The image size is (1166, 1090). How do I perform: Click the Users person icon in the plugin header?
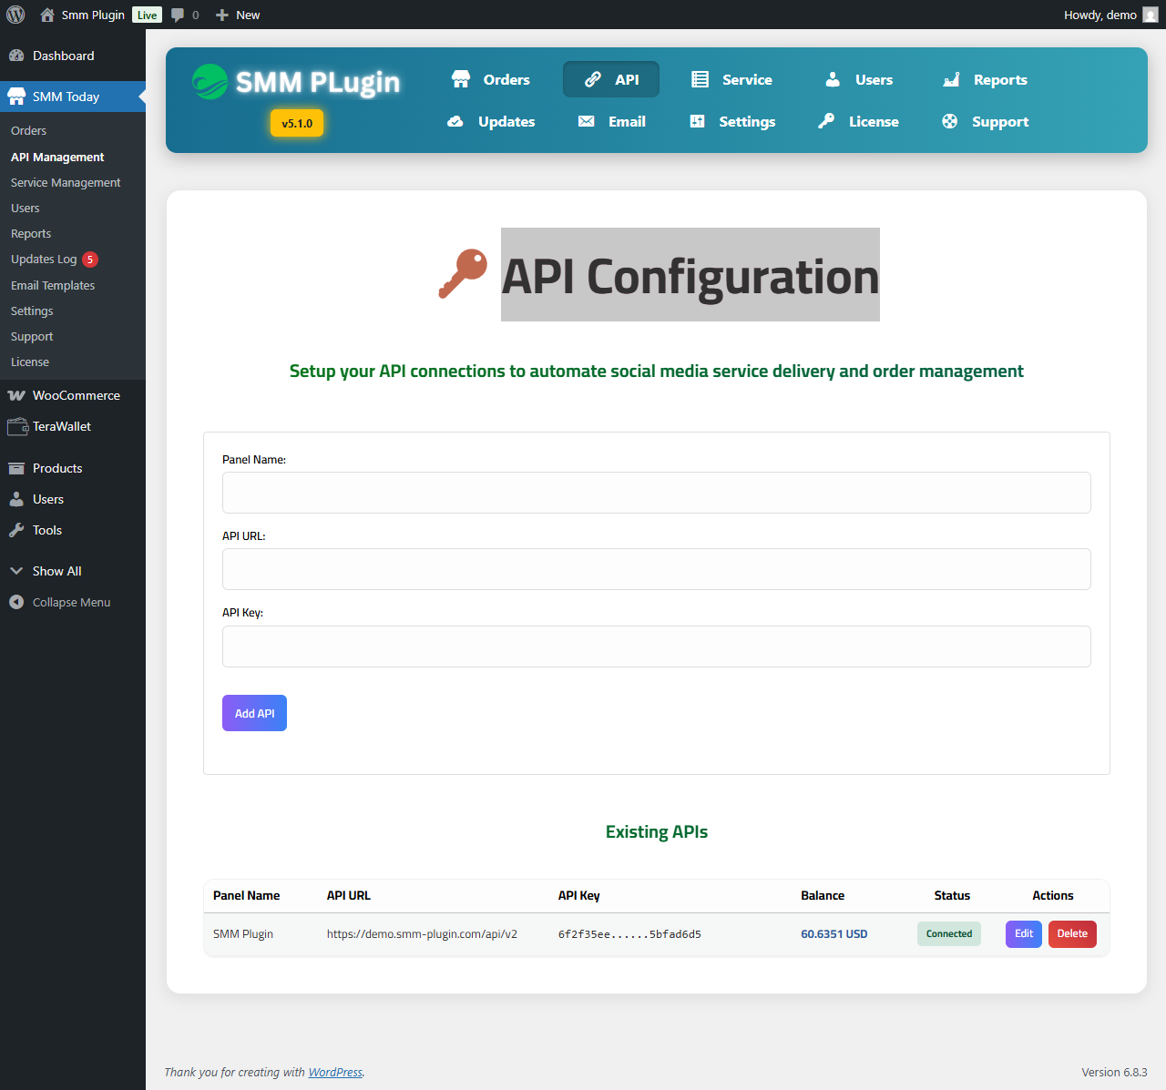833,79
